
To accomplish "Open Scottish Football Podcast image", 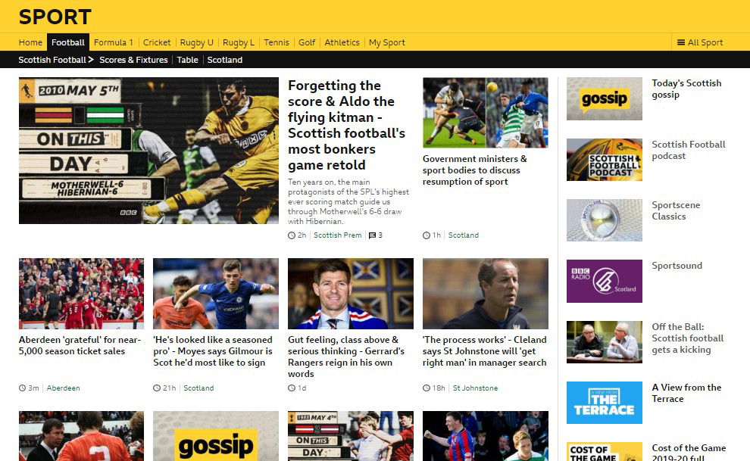I will pos(604,160).
